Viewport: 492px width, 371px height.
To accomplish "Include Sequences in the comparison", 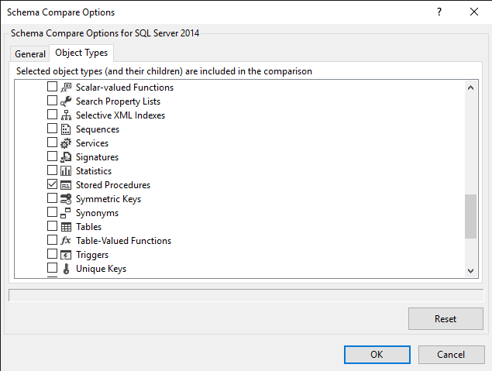I will click(52, 129).
